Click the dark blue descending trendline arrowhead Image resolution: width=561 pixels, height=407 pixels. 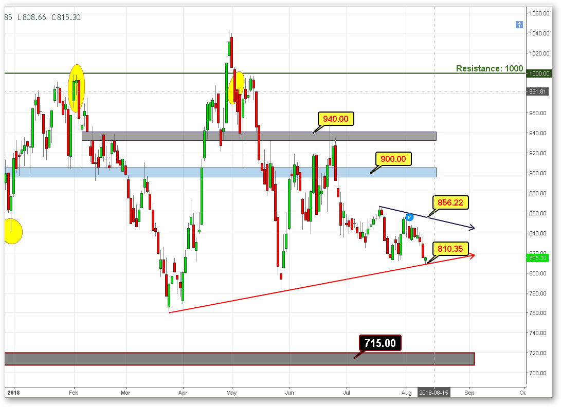(x=472, y=227)
